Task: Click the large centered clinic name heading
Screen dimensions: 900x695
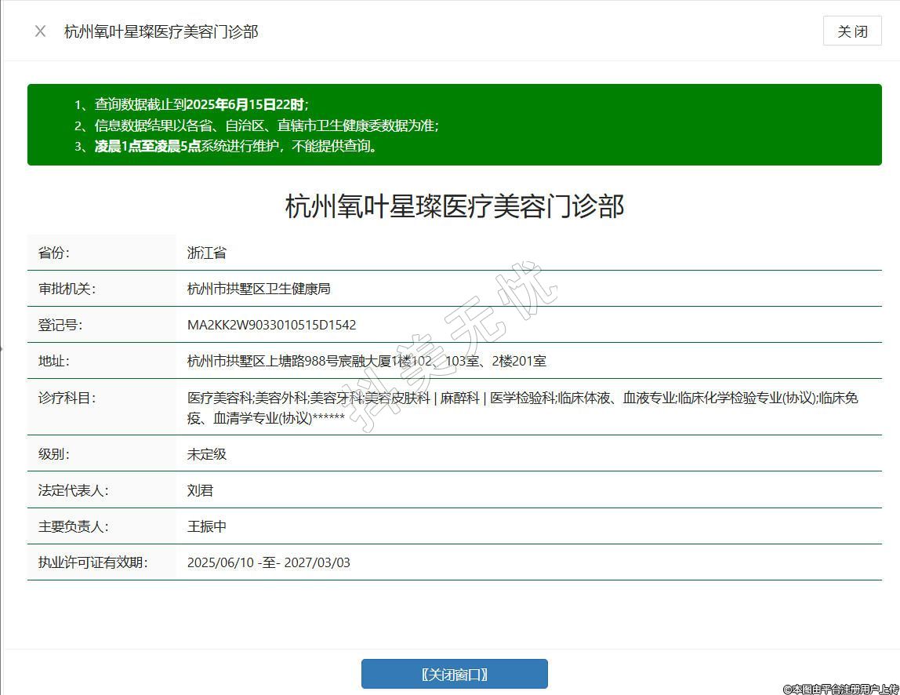Action: tap(454, 206)
